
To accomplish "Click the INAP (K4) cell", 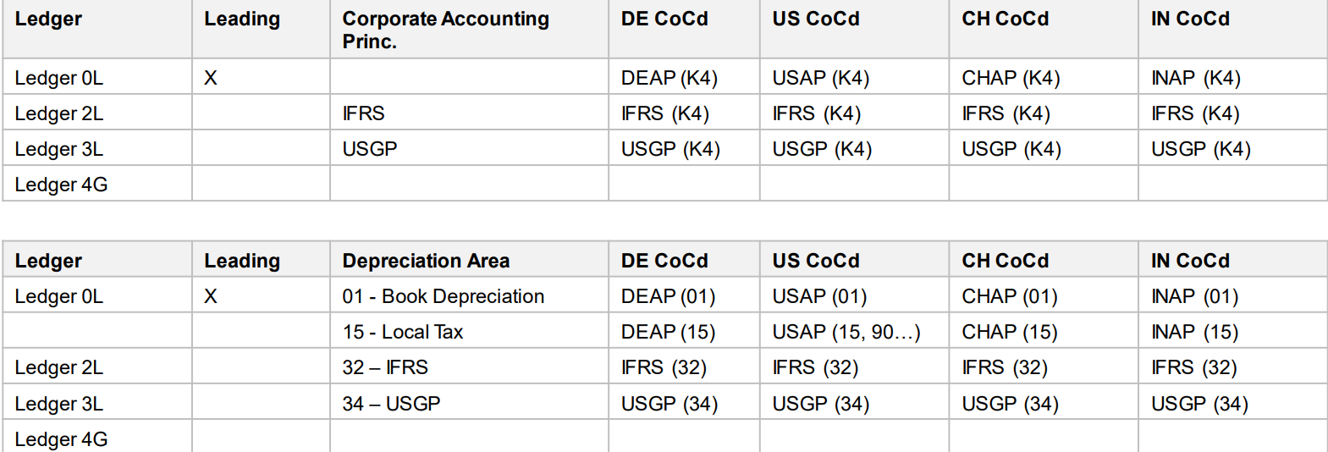I will tap(1195, 78).
